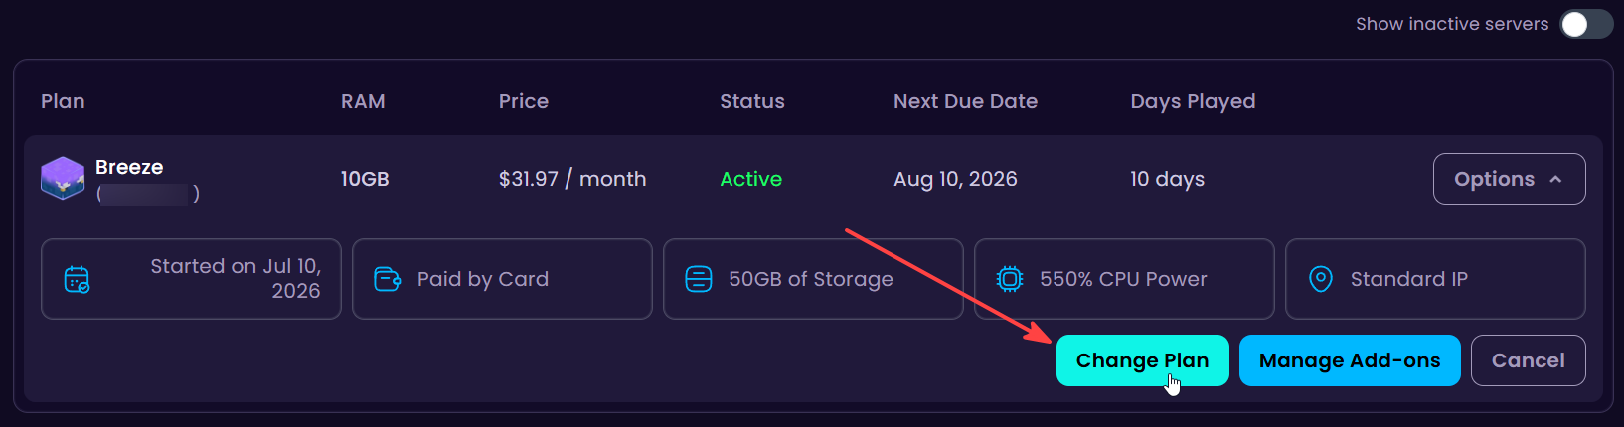Click the Price column header

tap(524, 101)
